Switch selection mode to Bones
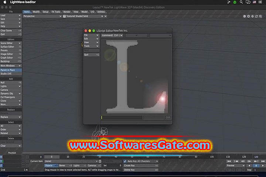This screenshot has width=266, height=177. coord(65,166)
